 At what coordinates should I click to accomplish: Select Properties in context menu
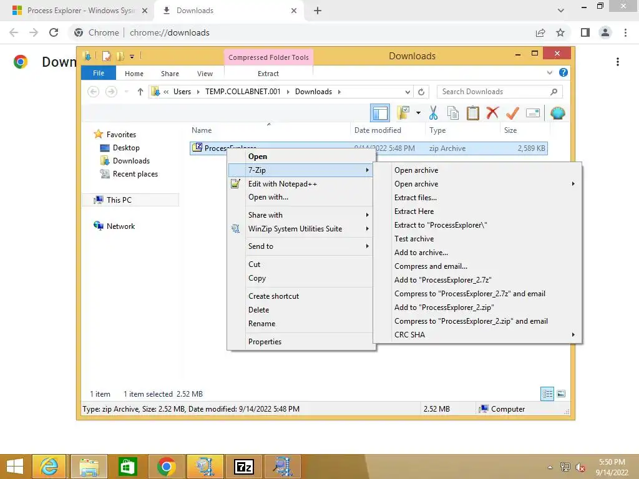(265, 341)
